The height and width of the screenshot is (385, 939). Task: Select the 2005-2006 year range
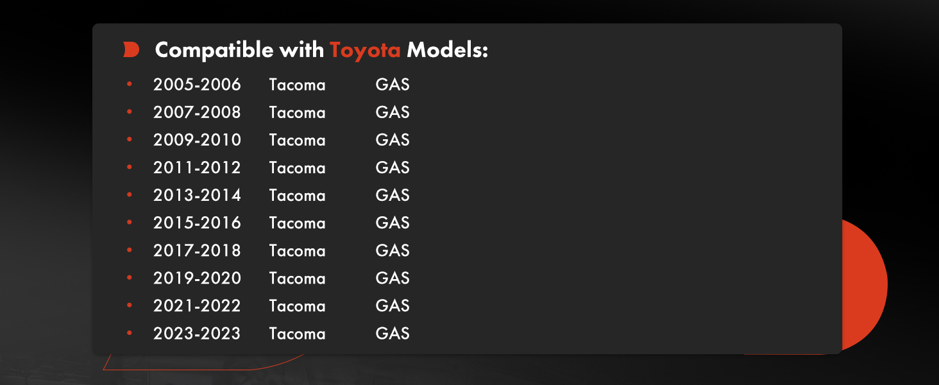[197, 85]
